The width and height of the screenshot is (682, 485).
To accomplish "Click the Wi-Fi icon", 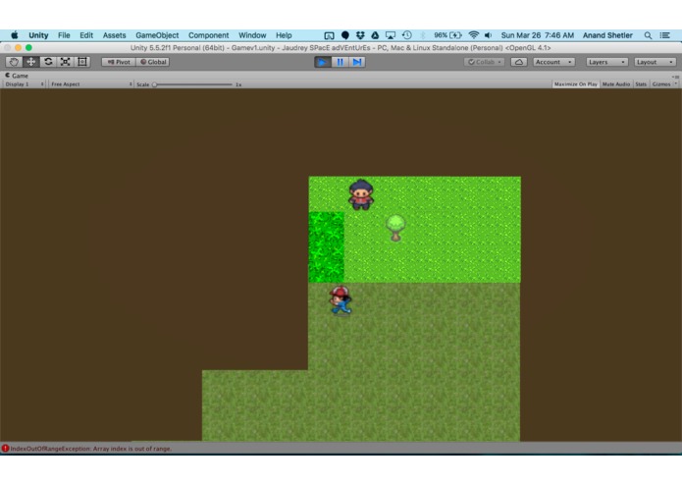I will tap(474, 35).
